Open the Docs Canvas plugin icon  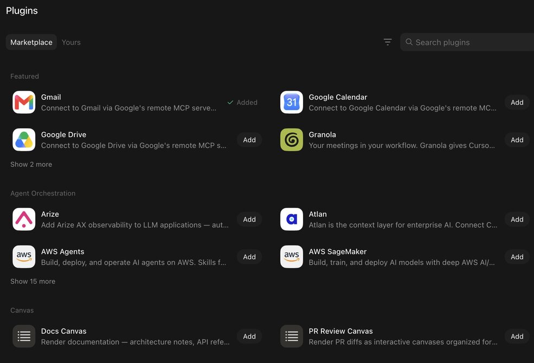[24, 336]
